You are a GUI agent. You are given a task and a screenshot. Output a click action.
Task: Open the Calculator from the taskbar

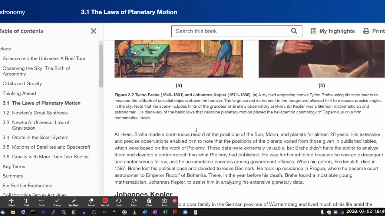[195, 212]
